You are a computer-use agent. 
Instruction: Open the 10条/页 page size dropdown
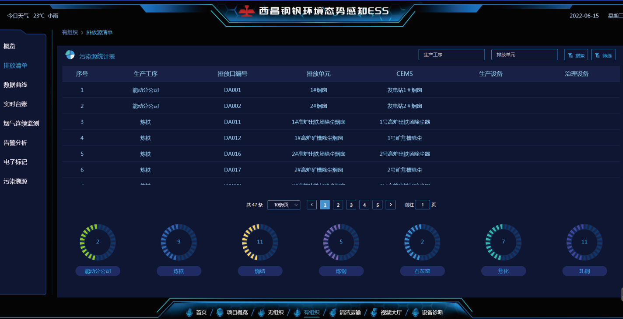[x=283, y=204]
